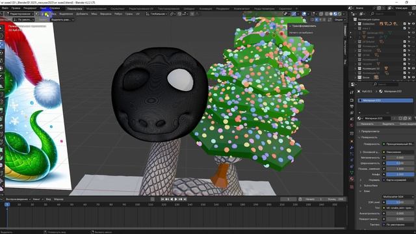
Task: Open the UV menu in viewport header
Action: point(138,14)
